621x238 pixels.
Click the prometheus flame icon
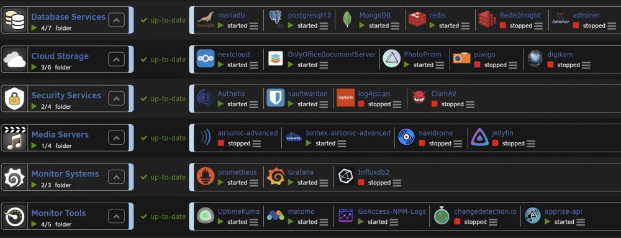206,176
